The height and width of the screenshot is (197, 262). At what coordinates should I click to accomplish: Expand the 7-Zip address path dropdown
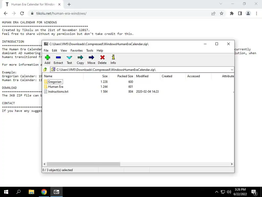point(232,70)
